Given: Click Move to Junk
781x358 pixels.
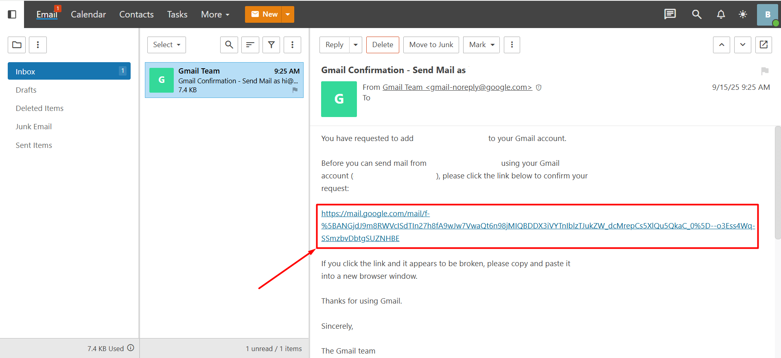Looking at the screenshot, I should 431,45.
